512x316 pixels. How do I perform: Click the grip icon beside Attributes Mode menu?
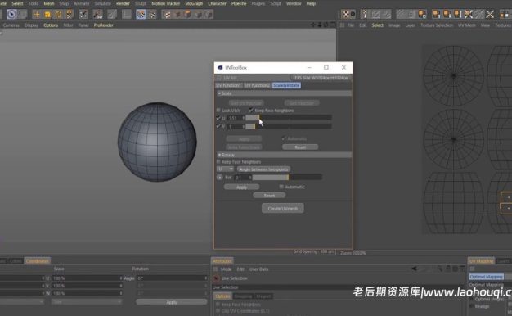[215, 269]
